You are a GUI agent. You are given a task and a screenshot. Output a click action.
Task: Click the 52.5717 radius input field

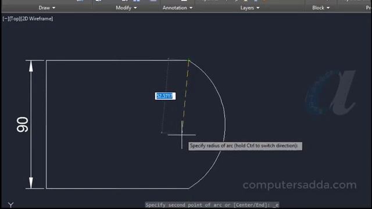click(165, 96)
